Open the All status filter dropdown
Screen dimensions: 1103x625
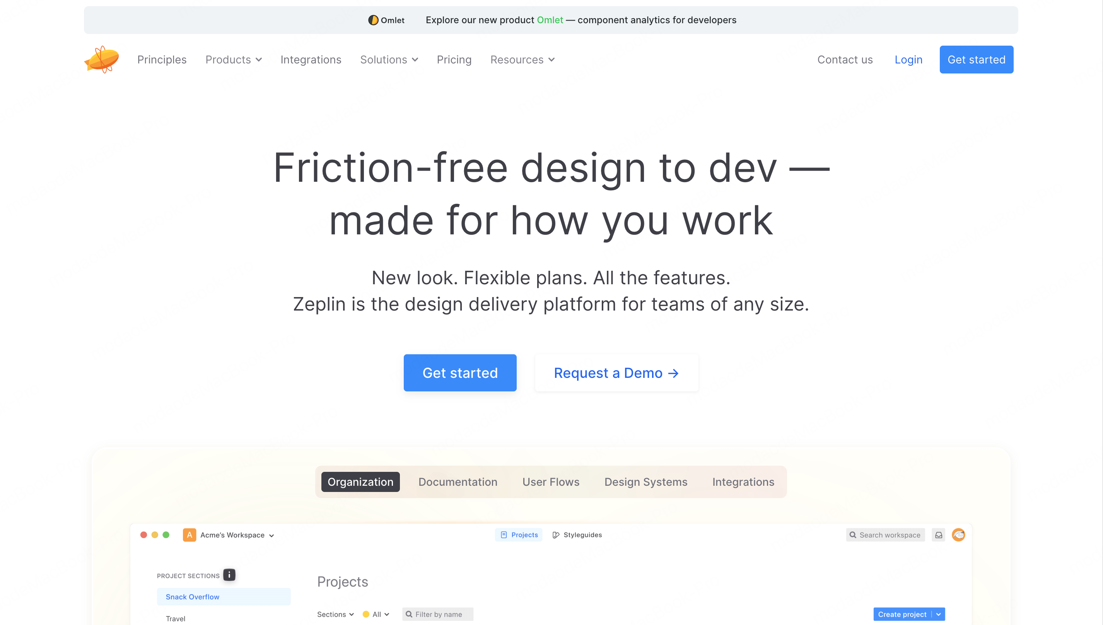376,614
